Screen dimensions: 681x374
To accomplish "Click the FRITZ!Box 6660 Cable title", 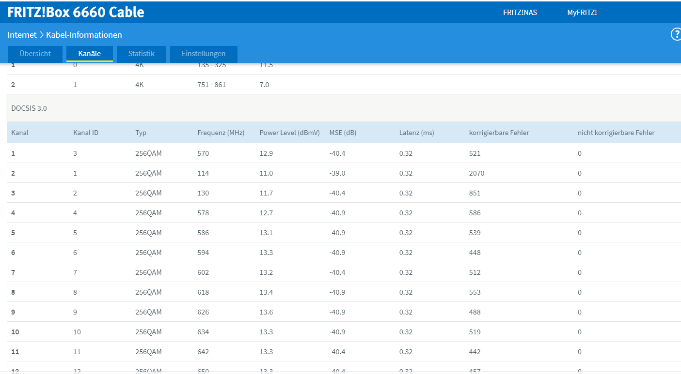I will [x=76, y=12].
